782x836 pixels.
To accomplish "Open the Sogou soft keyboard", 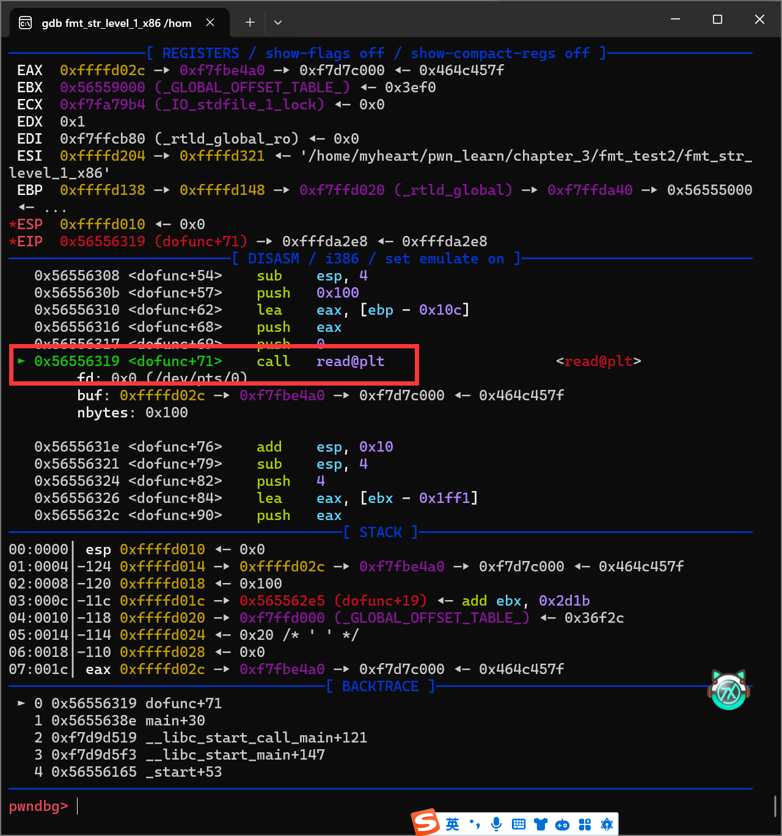I will (519, 824).
